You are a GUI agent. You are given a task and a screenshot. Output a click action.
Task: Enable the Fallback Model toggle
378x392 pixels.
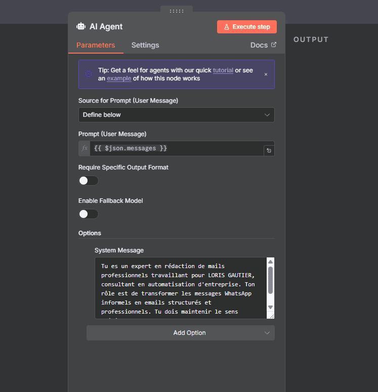(89, 214)
